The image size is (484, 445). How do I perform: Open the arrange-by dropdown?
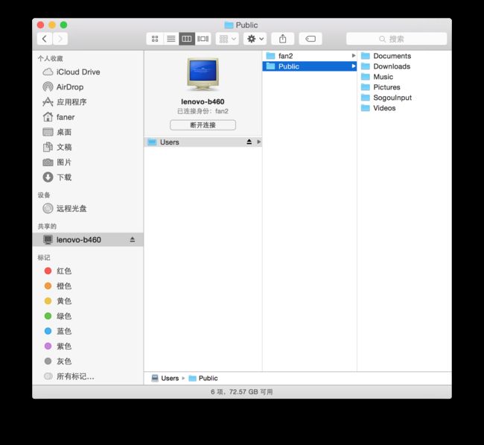[x=227, y=39]
